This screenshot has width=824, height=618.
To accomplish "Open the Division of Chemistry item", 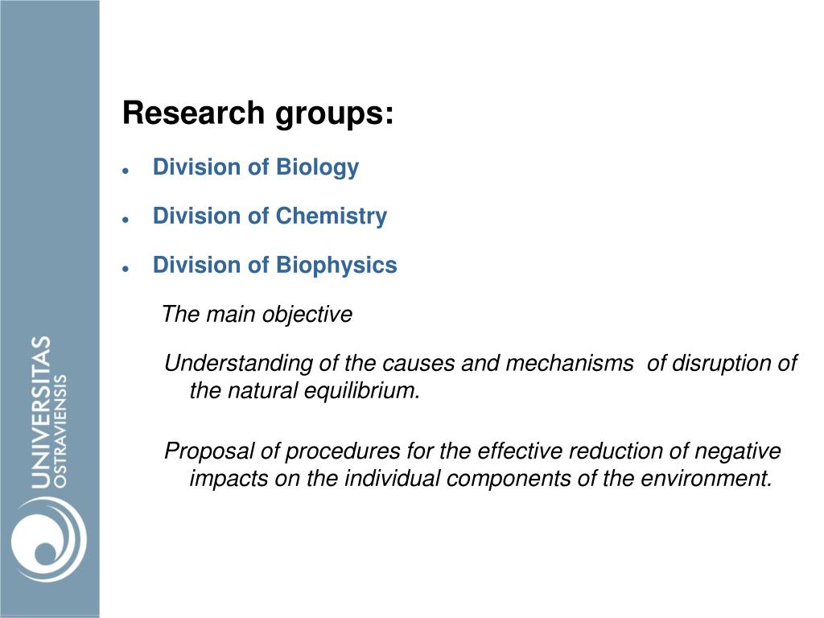I will [x=270, y=216].
